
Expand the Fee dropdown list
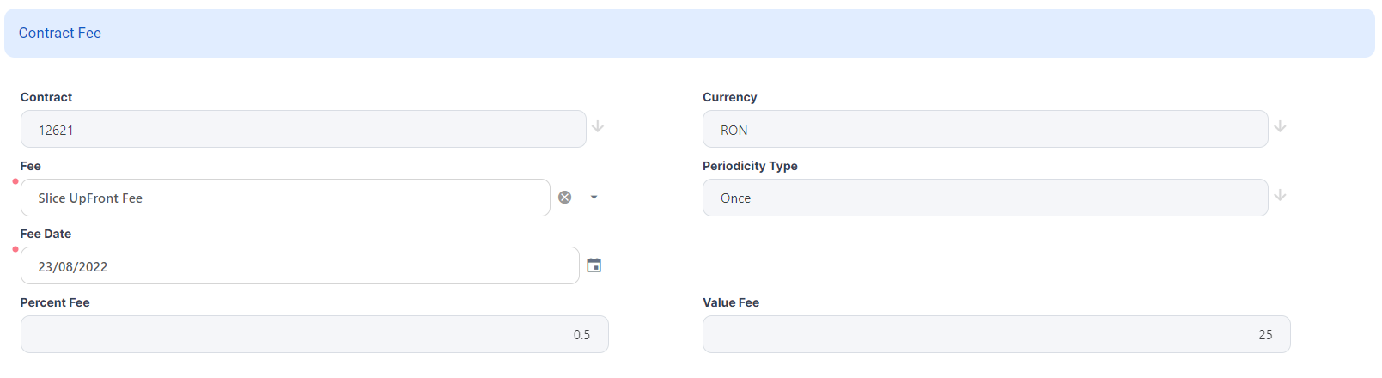click(594, 198)
